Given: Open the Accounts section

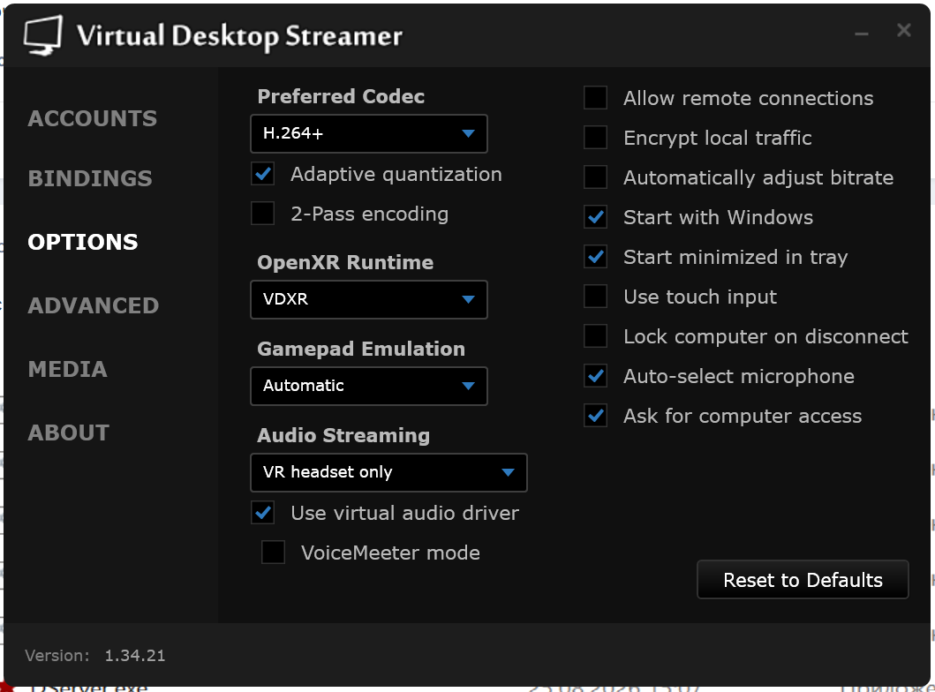Looking at the screenshot, I should pyautogui.click(x=93, y=118).
